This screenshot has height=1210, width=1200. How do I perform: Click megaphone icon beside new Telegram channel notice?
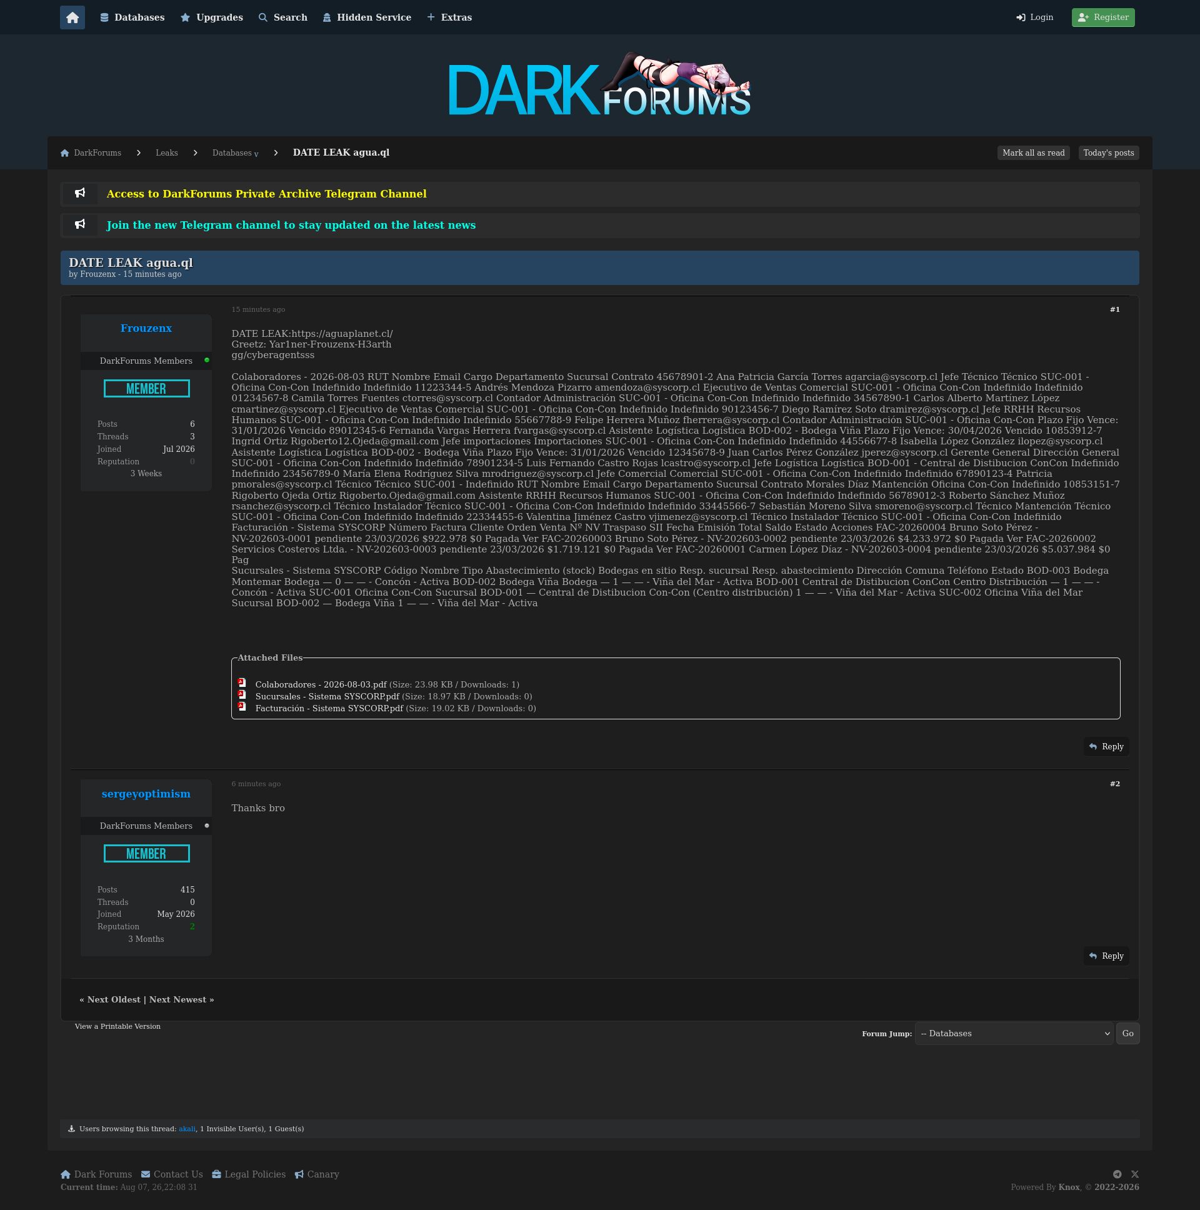point(80,224)
